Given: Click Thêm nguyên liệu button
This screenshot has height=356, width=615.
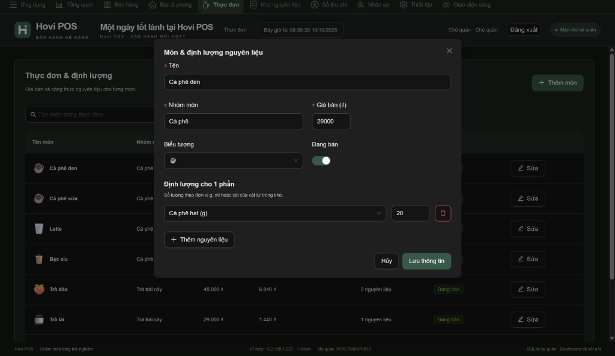Looking at the screenshot, I should point(199,239).
